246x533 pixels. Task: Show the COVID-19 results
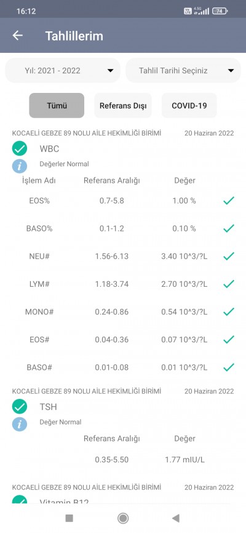tap(189, 105)
